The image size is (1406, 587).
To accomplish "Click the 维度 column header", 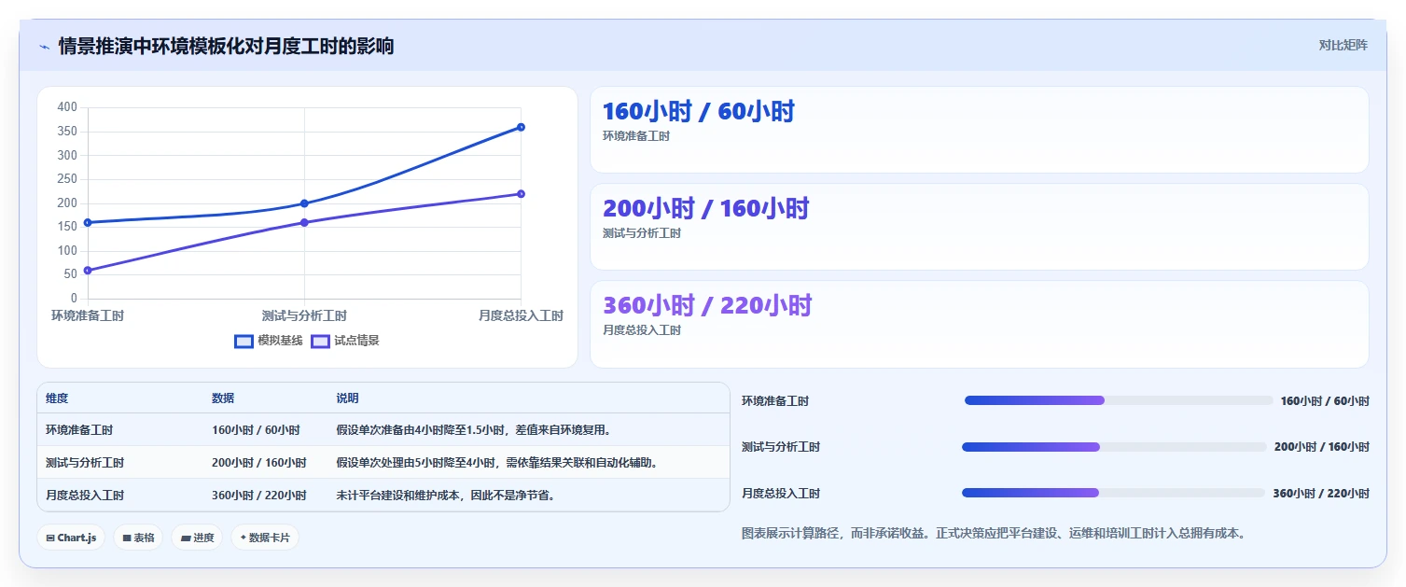I will [57, 398].
